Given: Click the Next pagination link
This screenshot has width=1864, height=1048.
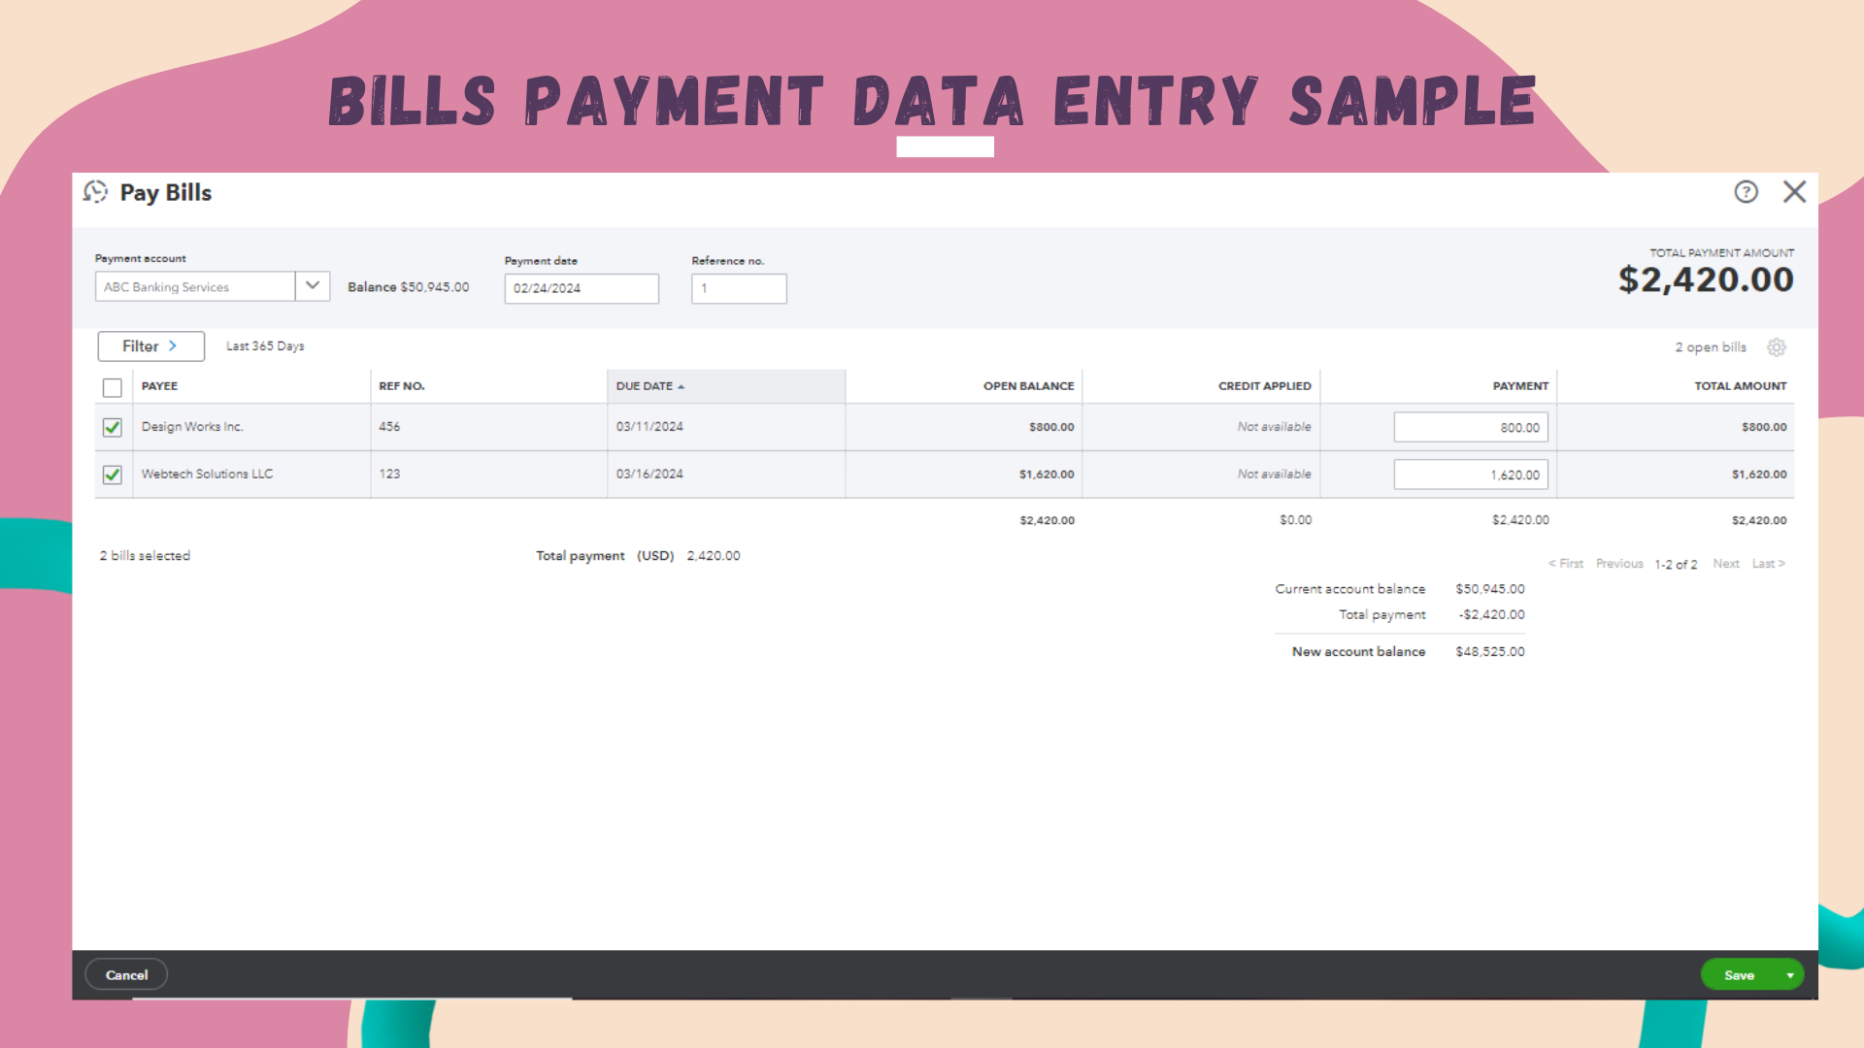Looking at the screenshot, I should (x=1725, y=564).
